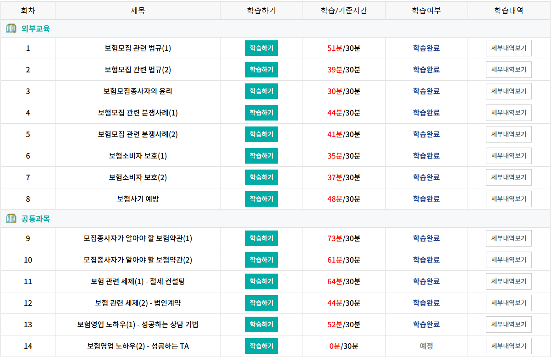Launch 학습하기 for lesson 14 성공하는 TA
Viewport: 551px width, 357px height.
click(x=261, y=346)
